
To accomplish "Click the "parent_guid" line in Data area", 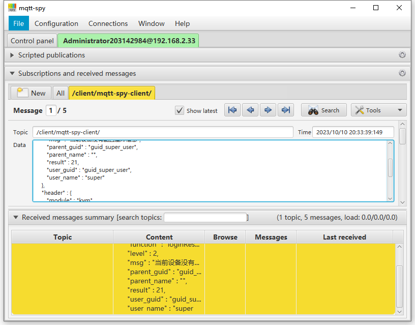I will click(x=92, y=147).
